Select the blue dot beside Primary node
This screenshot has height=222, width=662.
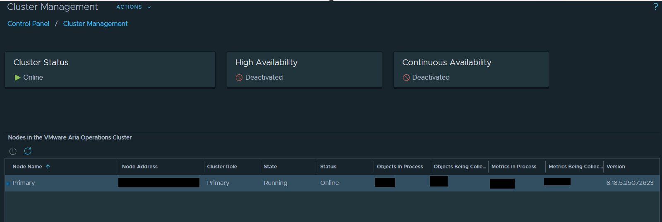click(8, 184)
